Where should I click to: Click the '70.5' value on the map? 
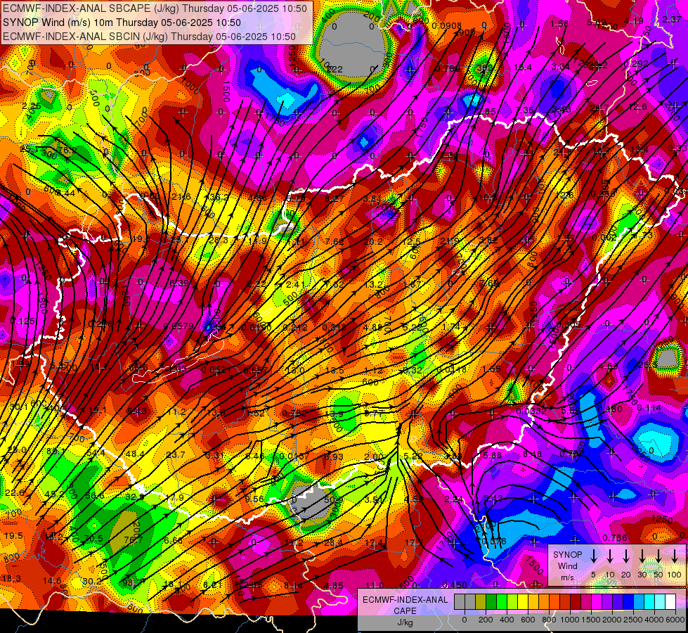[x=93, y=539]
